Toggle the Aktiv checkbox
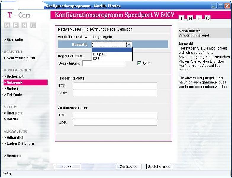Image resolution: width=232 pixels, height=178 pixels. [x=139, y=63]
